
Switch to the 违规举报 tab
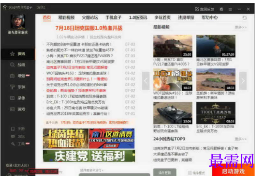[186, 17]
